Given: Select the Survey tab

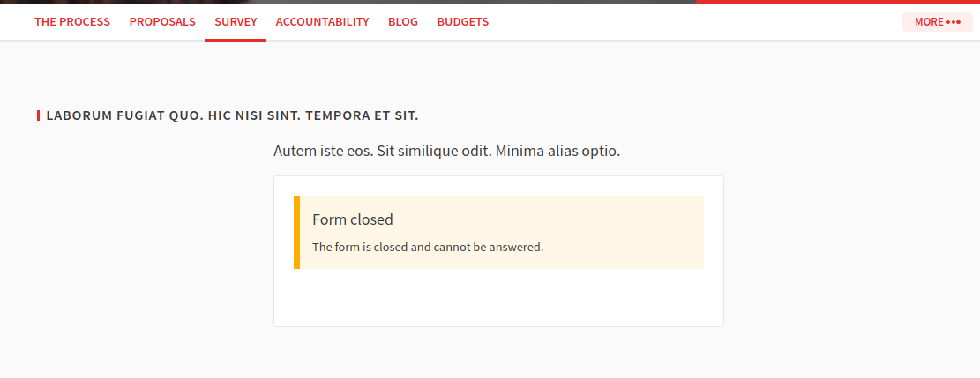Looking at the screenshot, I should (236, 22).
